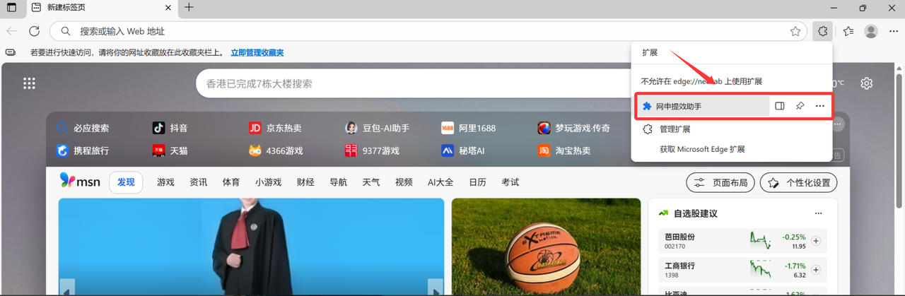Open the 梦玩游戏·传奇 quick link
This screenshot has width=905, height=296.
(573, 129)
